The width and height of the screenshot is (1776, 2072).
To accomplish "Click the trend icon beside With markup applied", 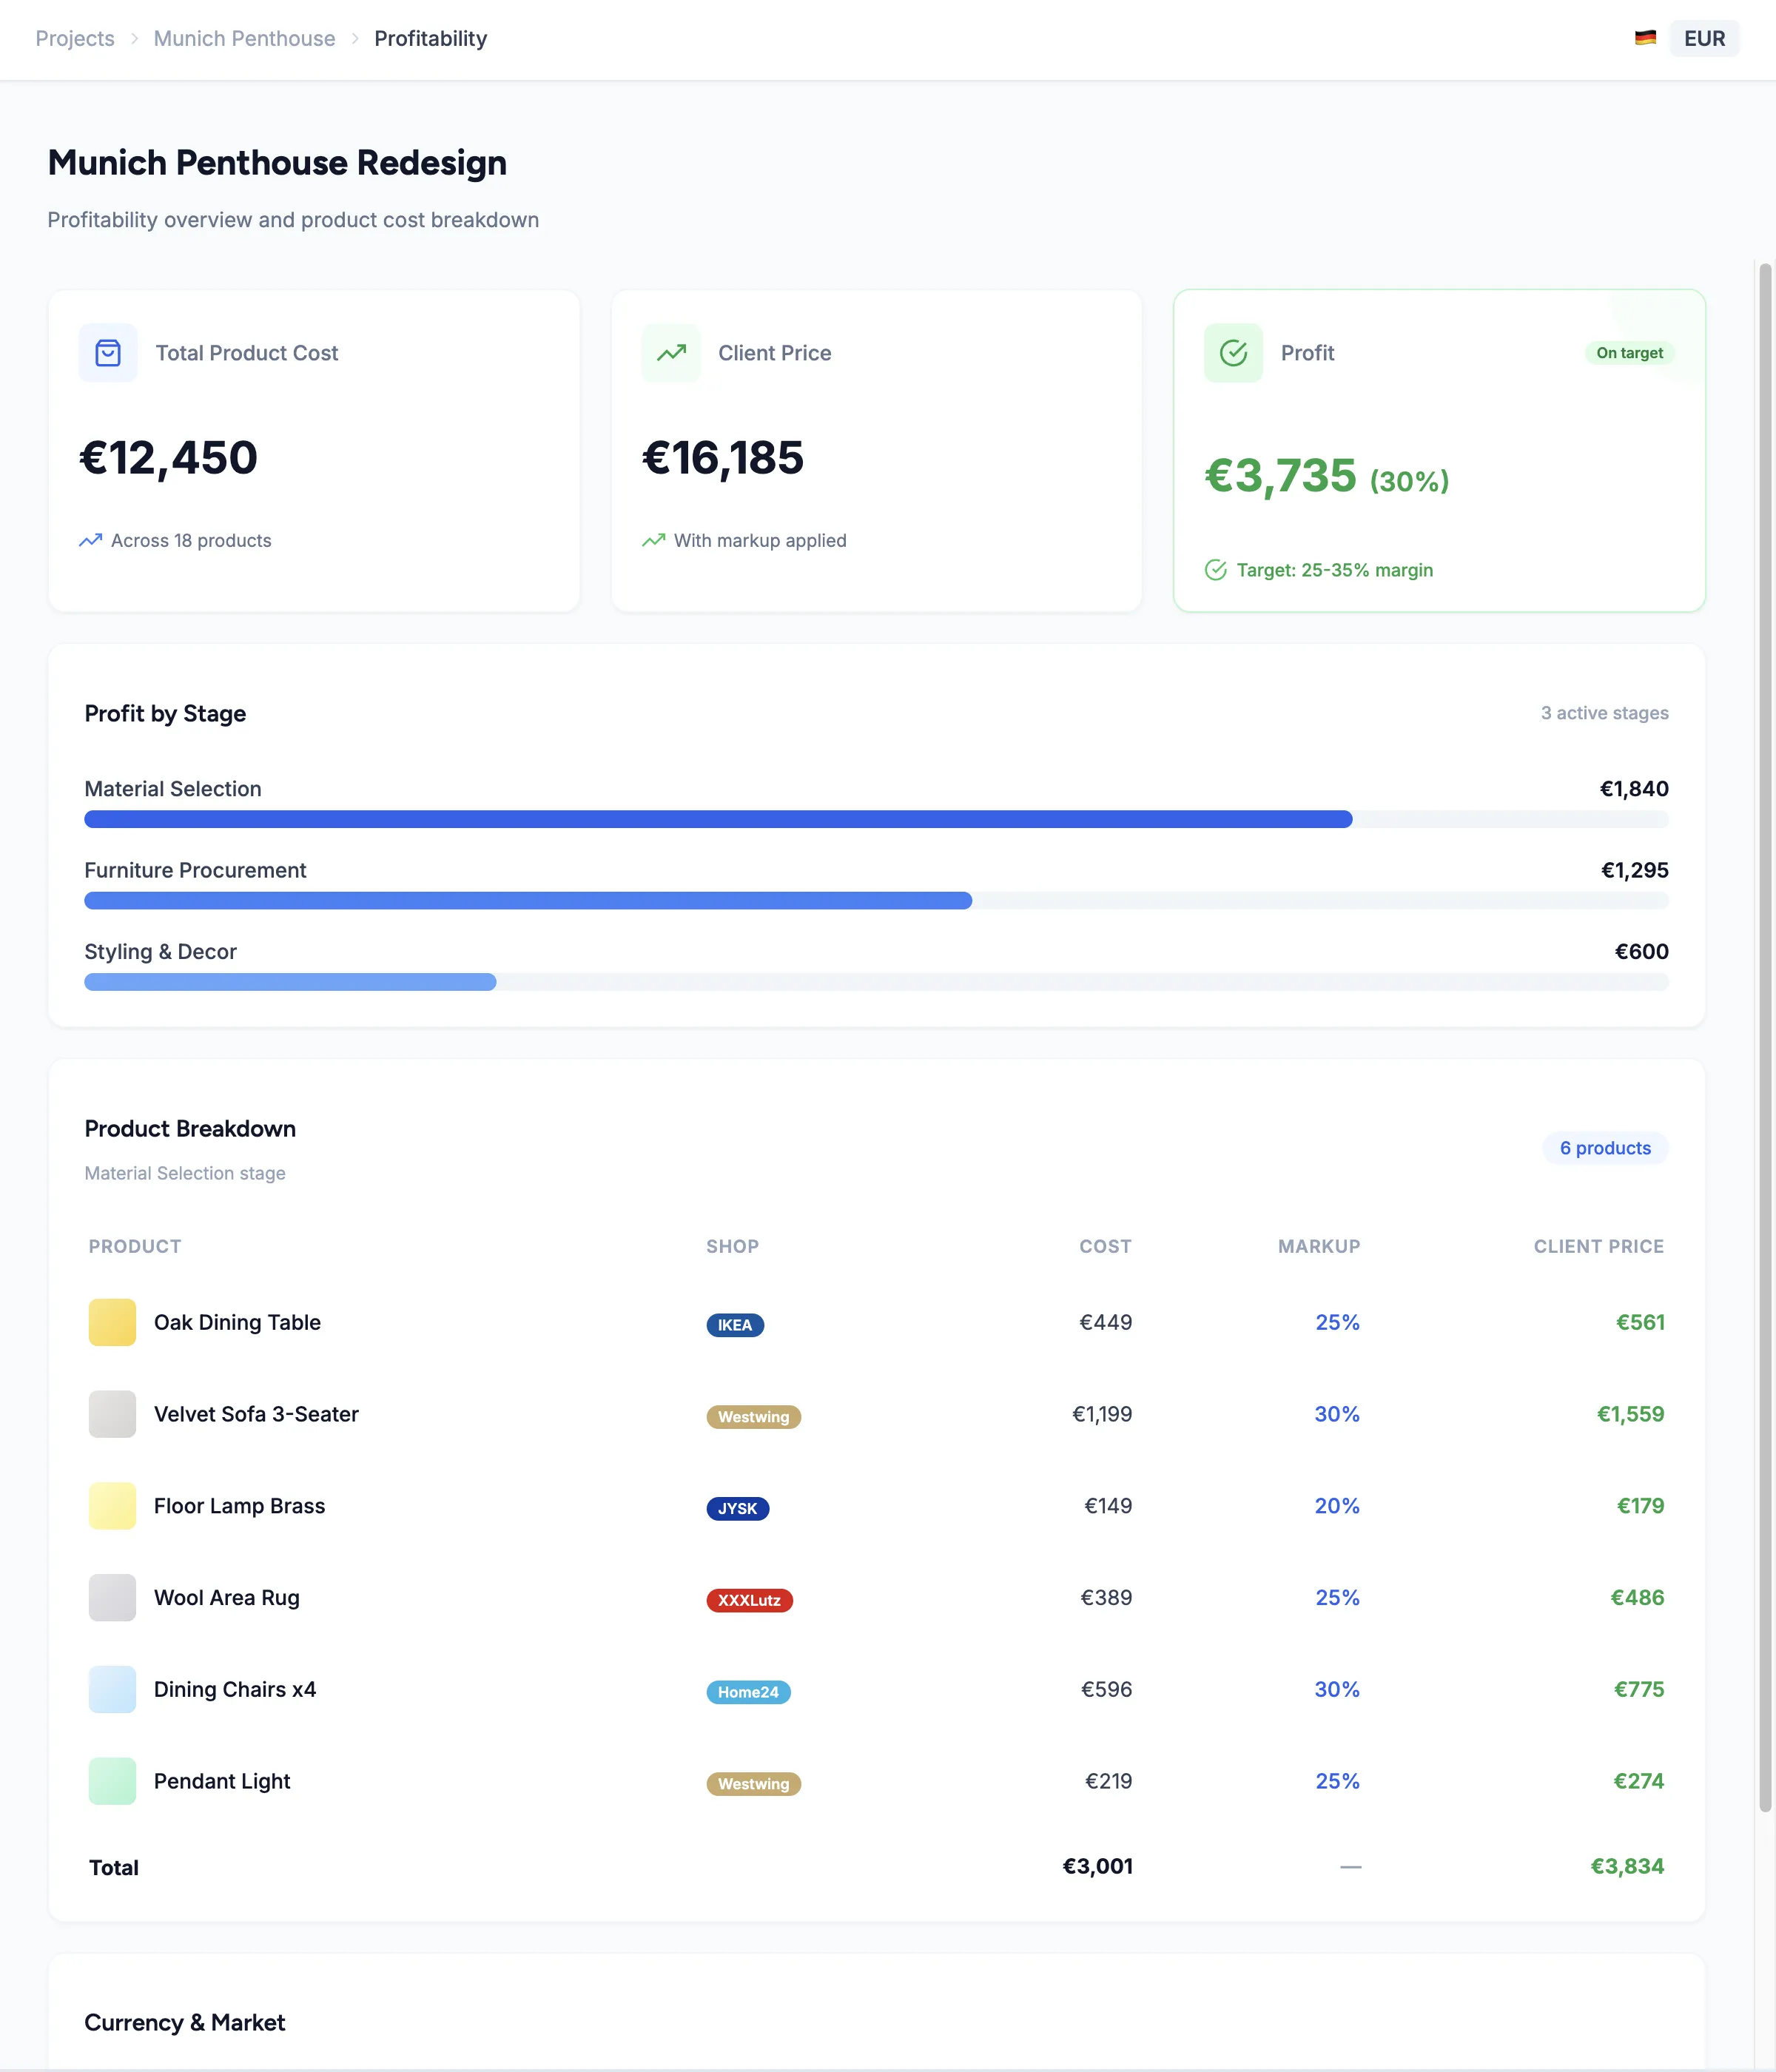I will [653, 540].
